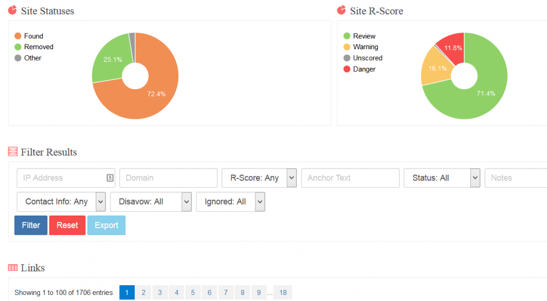Viewport: 547px width, 301px height.
Task: Click the blue Filter button
Action: pos(31,225)
